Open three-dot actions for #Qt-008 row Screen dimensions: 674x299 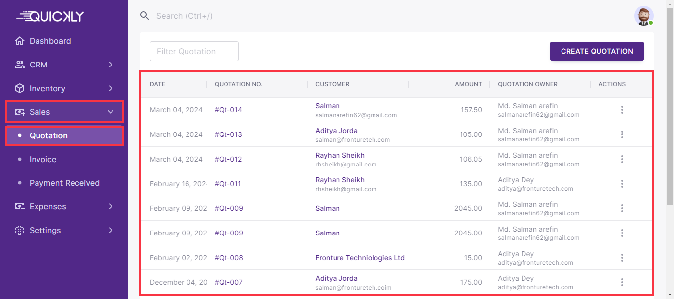[x=622, y=258]
